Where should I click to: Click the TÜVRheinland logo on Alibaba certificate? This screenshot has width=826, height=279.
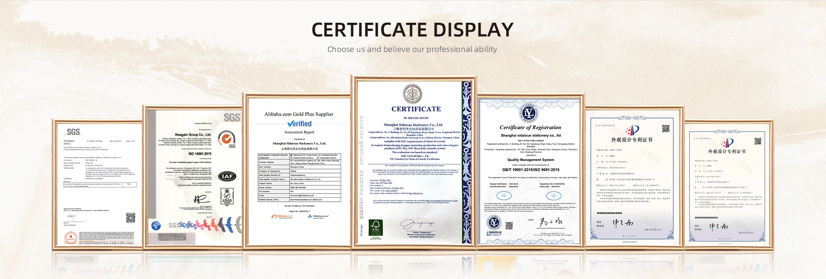coord(318,216)
